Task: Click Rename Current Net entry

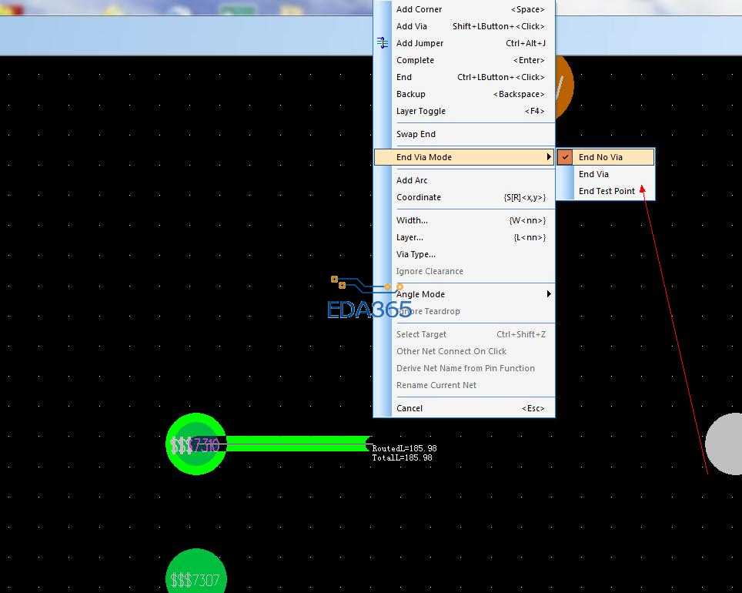Action: tap(463, 386)
